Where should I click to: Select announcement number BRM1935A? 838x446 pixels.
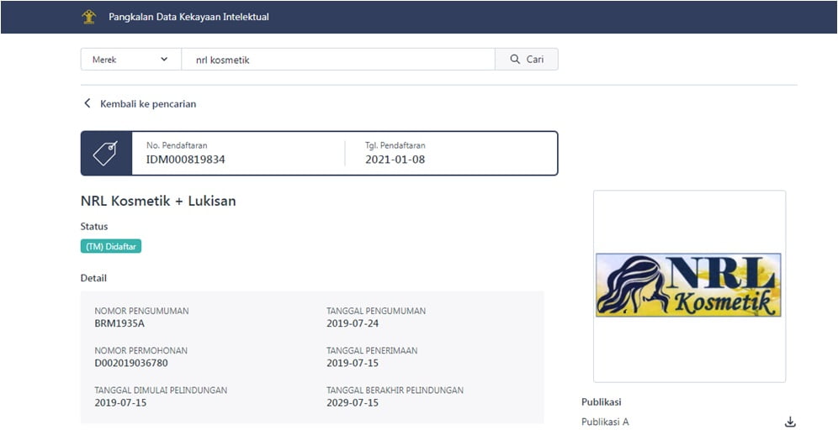(x=119, y=323)
